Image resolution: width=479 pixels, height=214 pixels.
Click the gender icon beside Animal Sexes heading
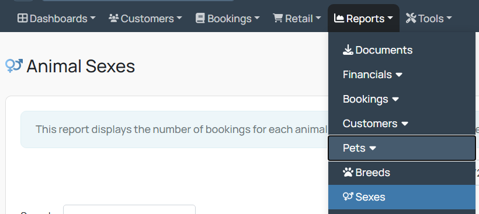tap(14, 65)
